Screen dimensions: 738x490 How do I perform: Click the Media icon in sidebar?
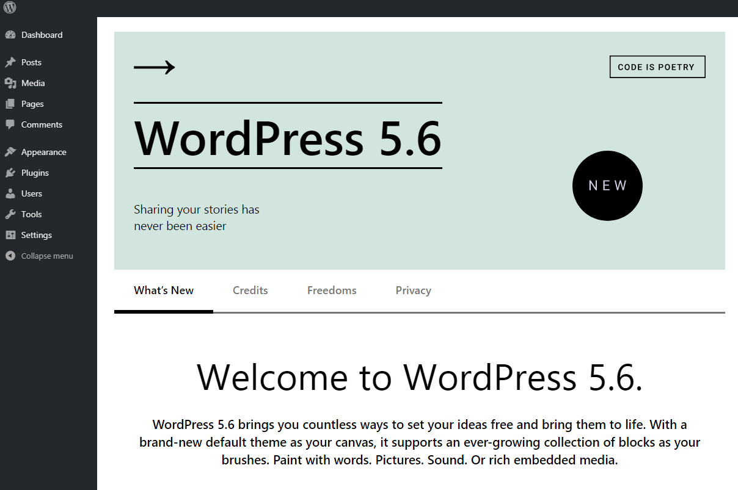click(10, 83)
